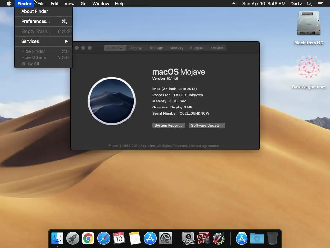
Task: Click the 8 GB RAM memory value
Action: 178,101
